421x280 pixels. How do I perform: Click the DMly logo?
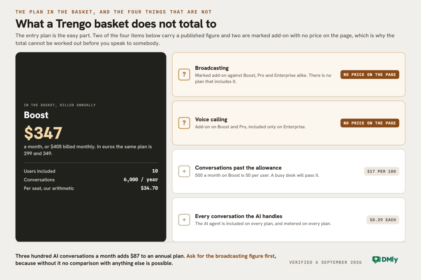pos(385,260)
